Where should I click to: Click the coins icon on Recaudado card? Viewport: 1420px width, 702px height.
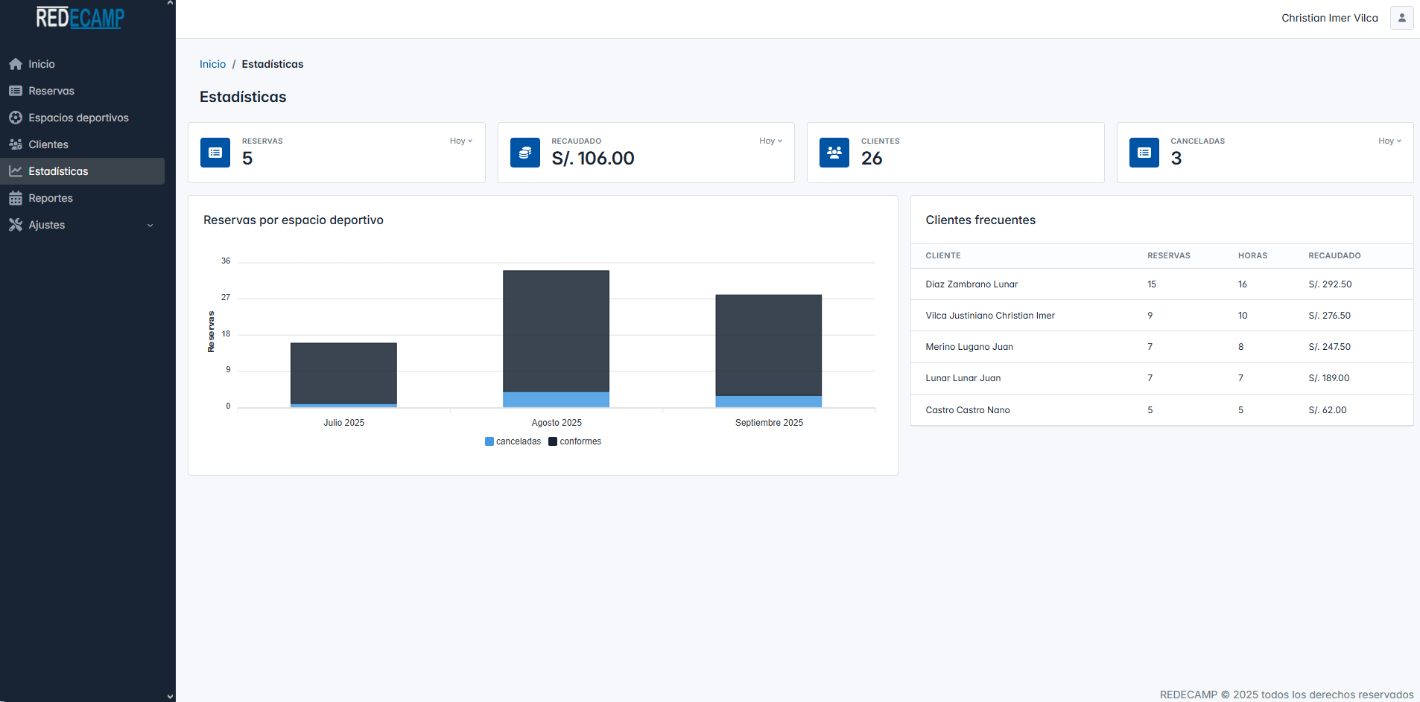pos(525,153)
